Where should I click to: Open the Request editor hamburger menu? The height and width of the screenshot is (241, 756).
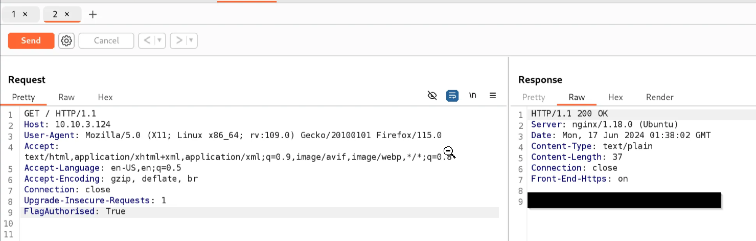click(x=493, y=96)
